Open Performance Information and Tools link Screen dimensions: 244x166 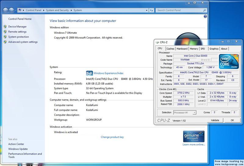click(25, 155)
